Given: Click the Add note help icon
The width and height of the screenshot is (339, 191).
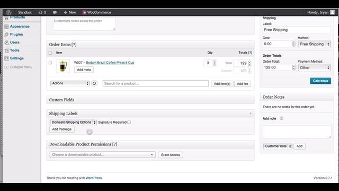Looking at the screenshot, I should tap(281, 118).
